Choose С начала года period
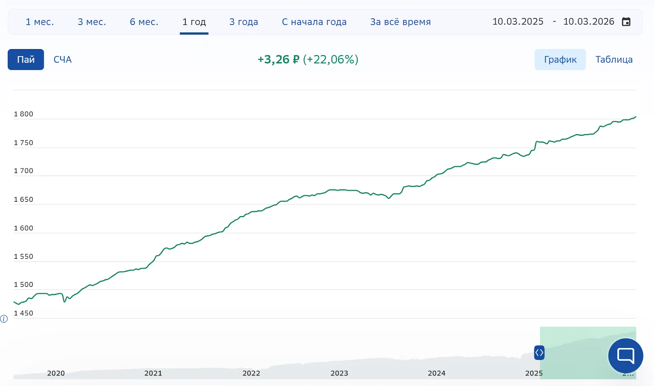Screen dimensions: 654x386 pyautogui.click(x=314, y=22)
